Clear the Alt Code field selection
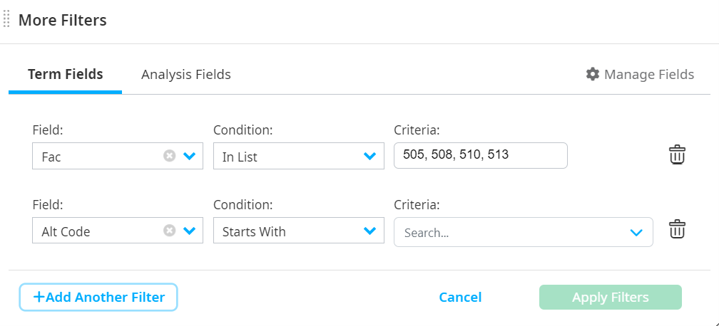This screenshot has width=719, height=326. click(x=169, y=231)
